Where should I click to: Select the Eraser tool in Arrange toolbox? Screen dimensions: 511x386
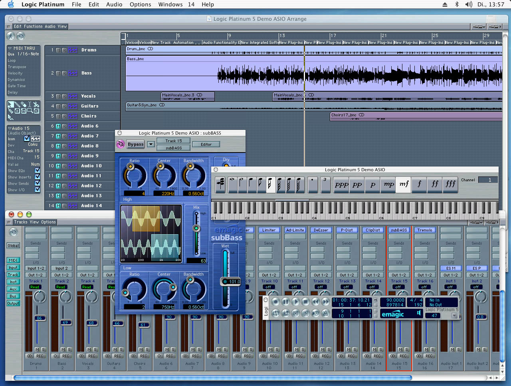(x=24, y=104)
